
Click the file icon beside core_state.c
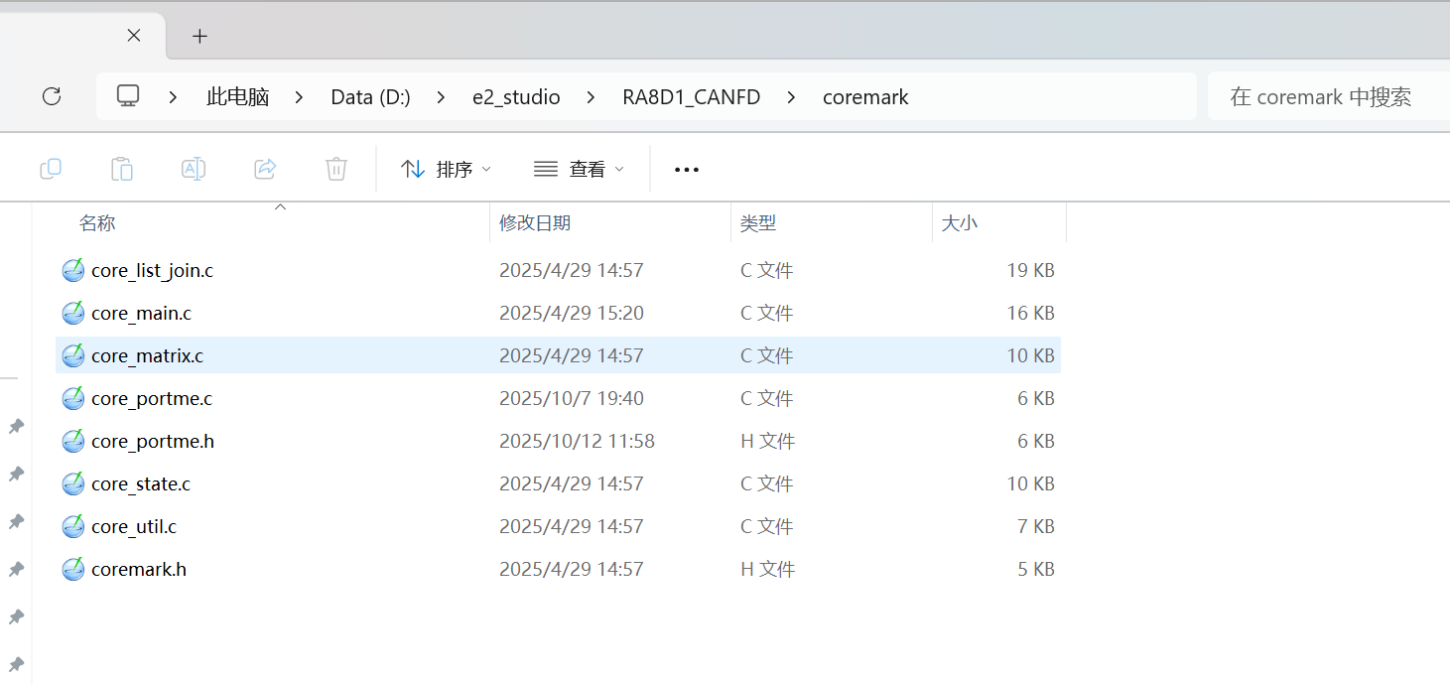tap(73, 483)
